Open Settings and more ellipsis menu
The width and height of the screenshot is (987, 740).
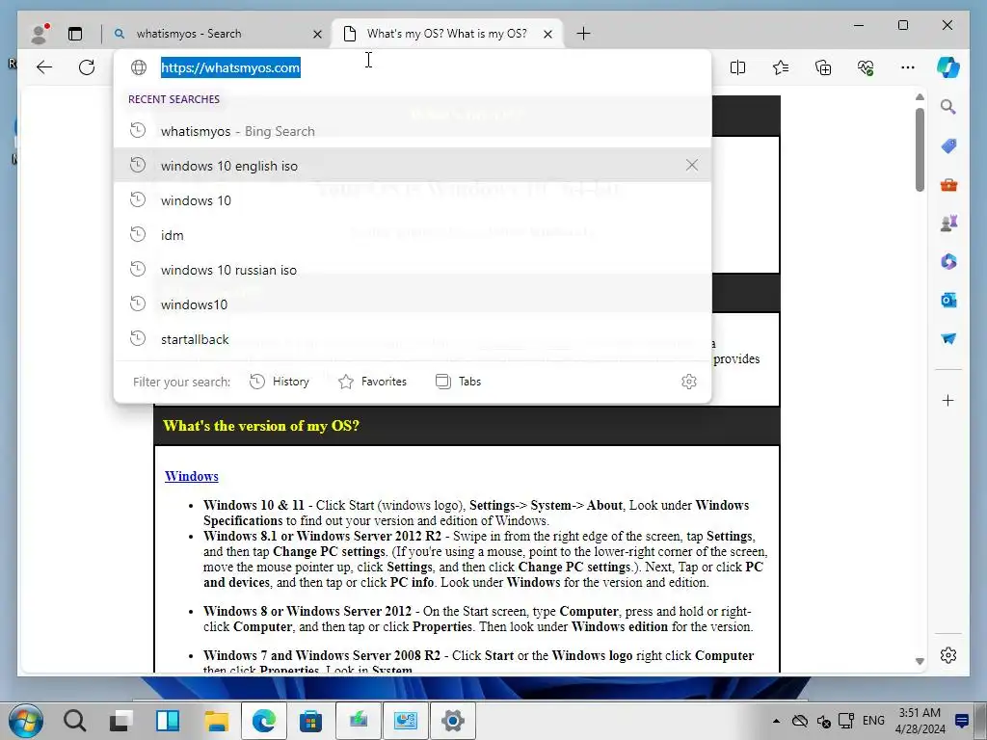pyautogui.click(x=908, y=67)
